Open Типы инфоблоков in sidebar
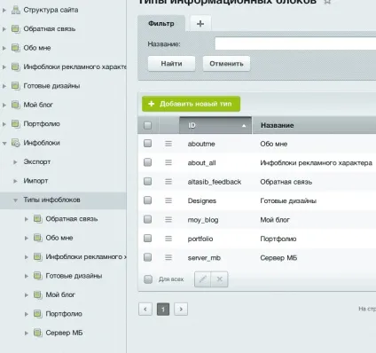Viewport: 376px width, 353px height. pyautogui.click(x=51, y=200)
